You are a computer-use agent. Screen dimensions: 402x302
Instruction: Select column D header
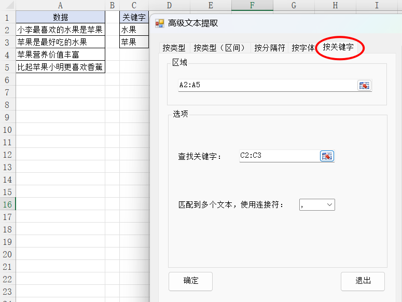pyautogui.click(x=169, y=5)
